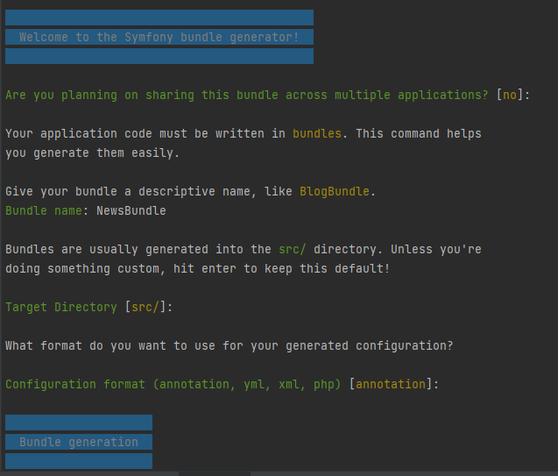Click the yellow 'bundles' word
558x476 pixels.
[x=317, y=133]
